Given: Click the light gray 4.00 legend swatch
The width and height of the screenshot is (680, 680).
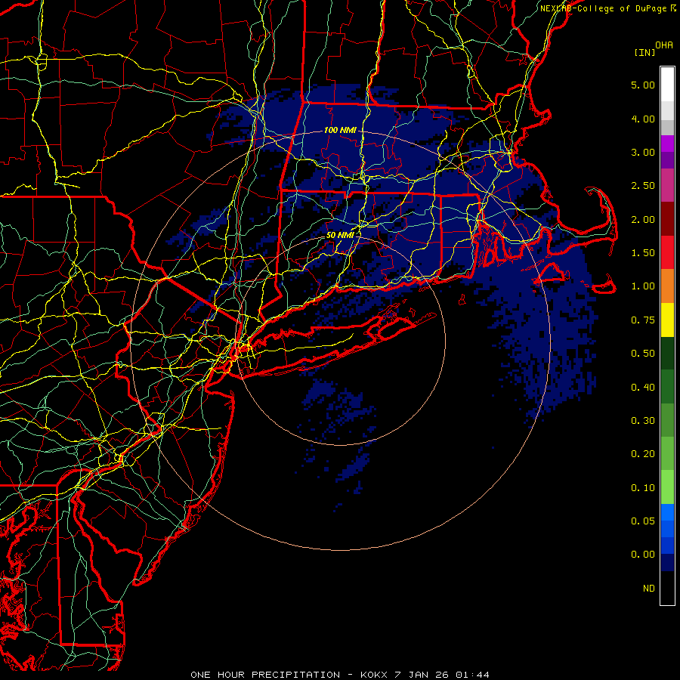Looking at the screenshot, I should tap(667, 110).
